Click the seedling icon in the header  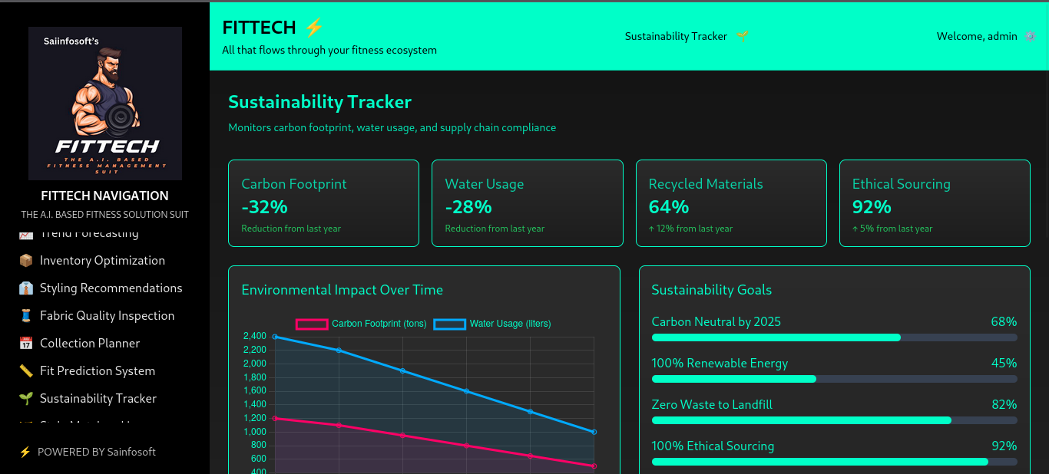(742, 36)
